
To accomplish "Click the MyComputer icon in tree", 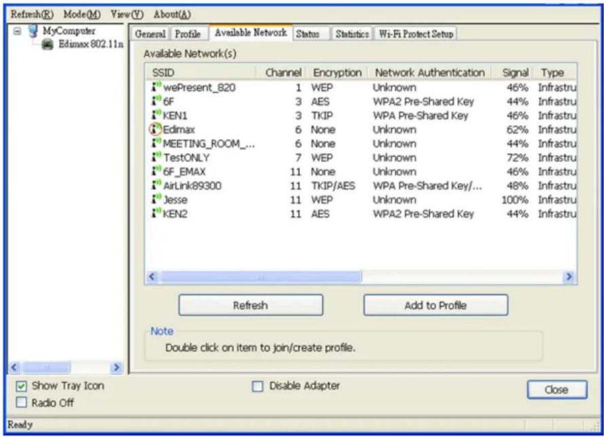I will pyautogui.click(x=33, y=31).
